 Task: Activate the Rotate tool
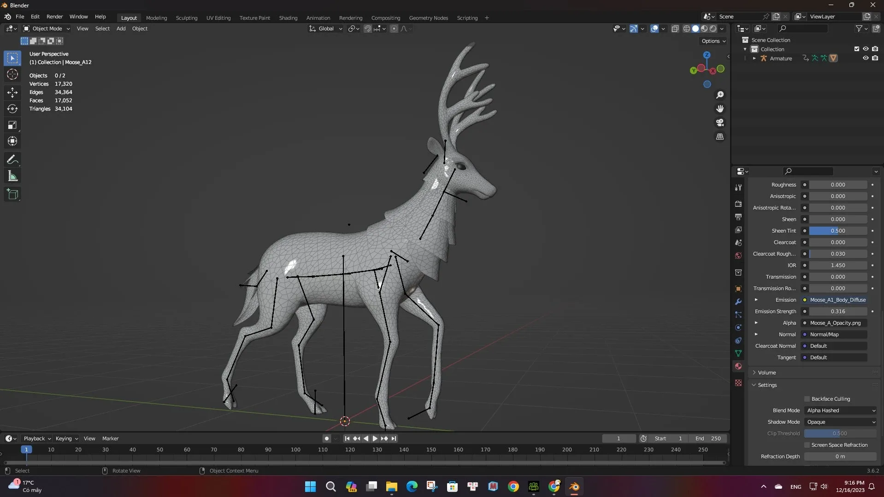pyautogui.click(x=12, y=109)
